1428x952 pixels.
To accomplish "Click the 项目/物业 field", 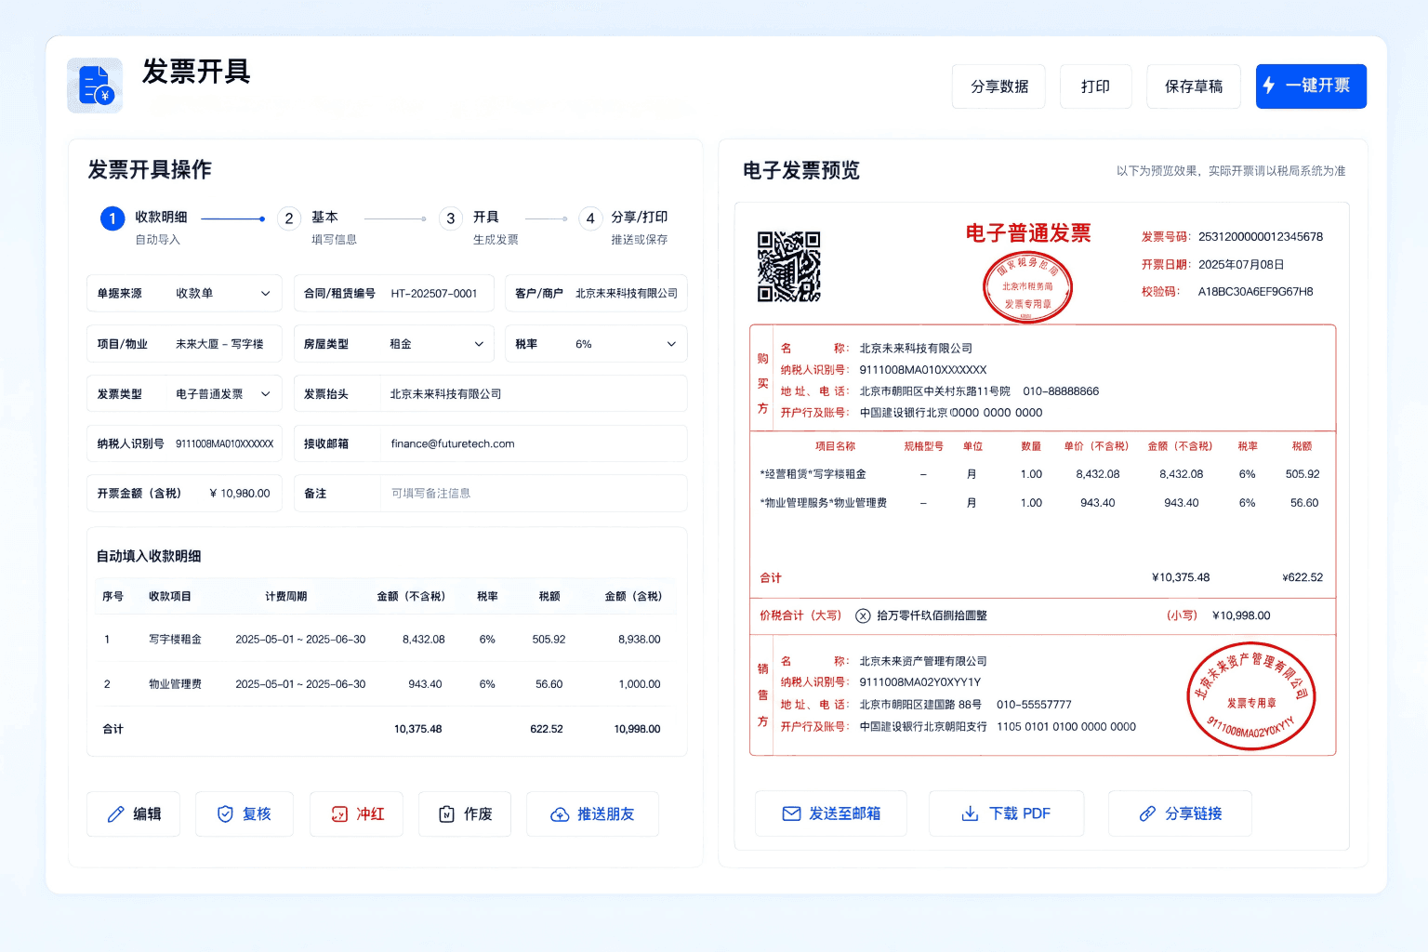I will (184, 344).
